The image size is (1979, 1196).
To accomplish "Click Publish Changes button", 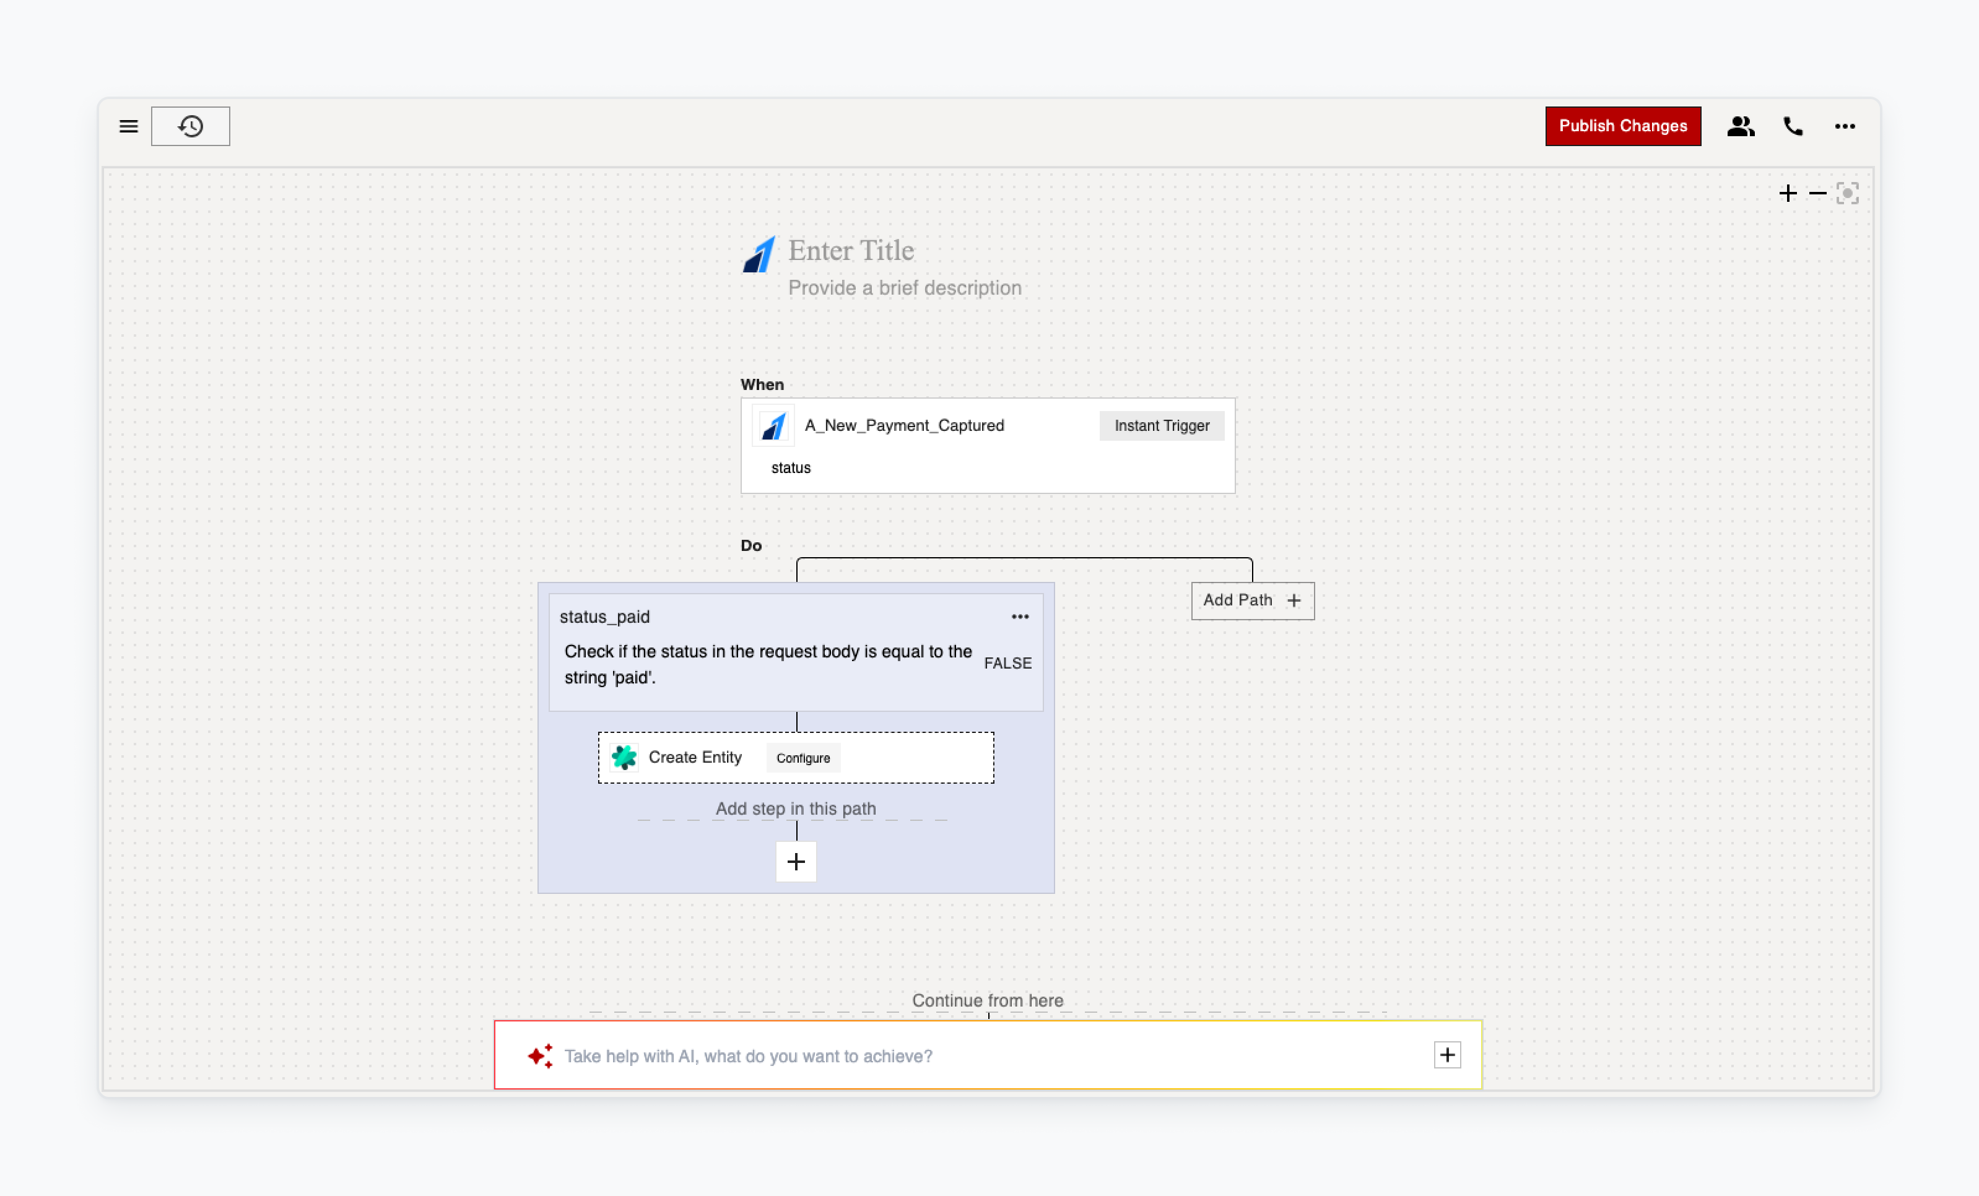I will click(1622, 126).
